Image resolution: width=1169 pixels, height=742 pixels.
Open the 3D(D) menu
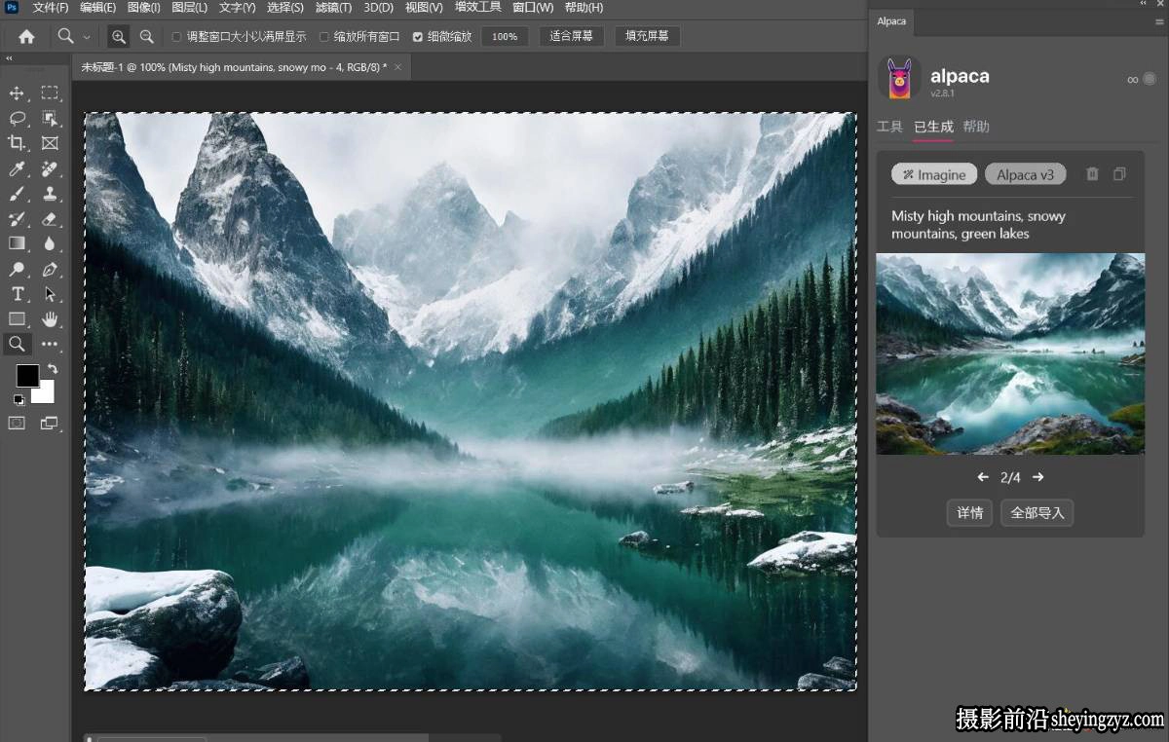pos(378,8)
